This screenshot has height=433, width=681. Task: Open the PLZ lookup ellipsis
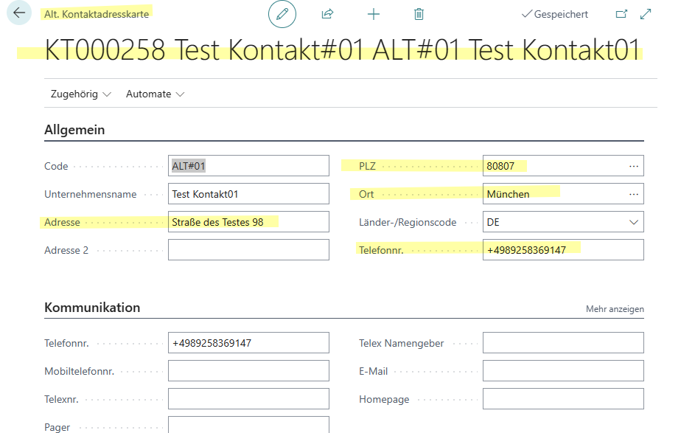634,166
